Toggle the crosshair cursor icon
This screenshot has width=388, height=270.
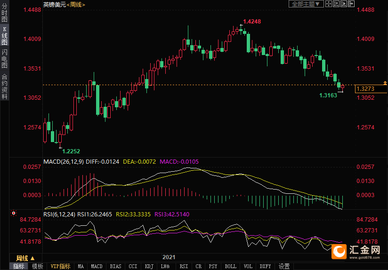(x=329, y=4)
